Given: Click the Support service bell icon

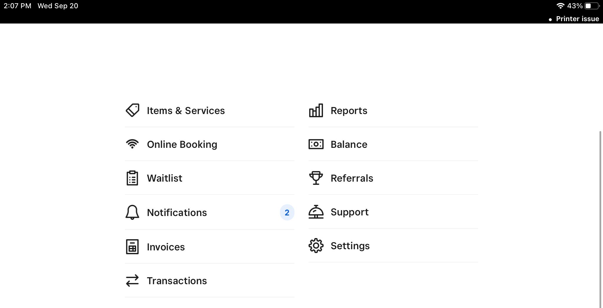Looking at the screenshot, I should (316, 212).
